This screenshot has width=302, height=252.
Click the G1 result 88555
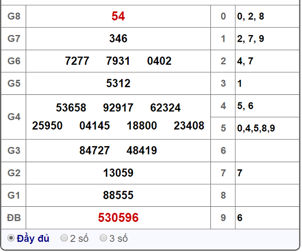point(118,195)
